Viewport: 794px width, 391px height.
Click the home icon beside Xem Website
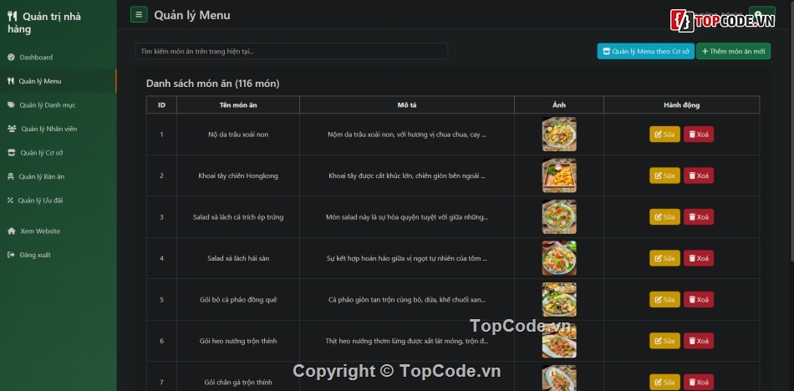(x=12, y=231)
